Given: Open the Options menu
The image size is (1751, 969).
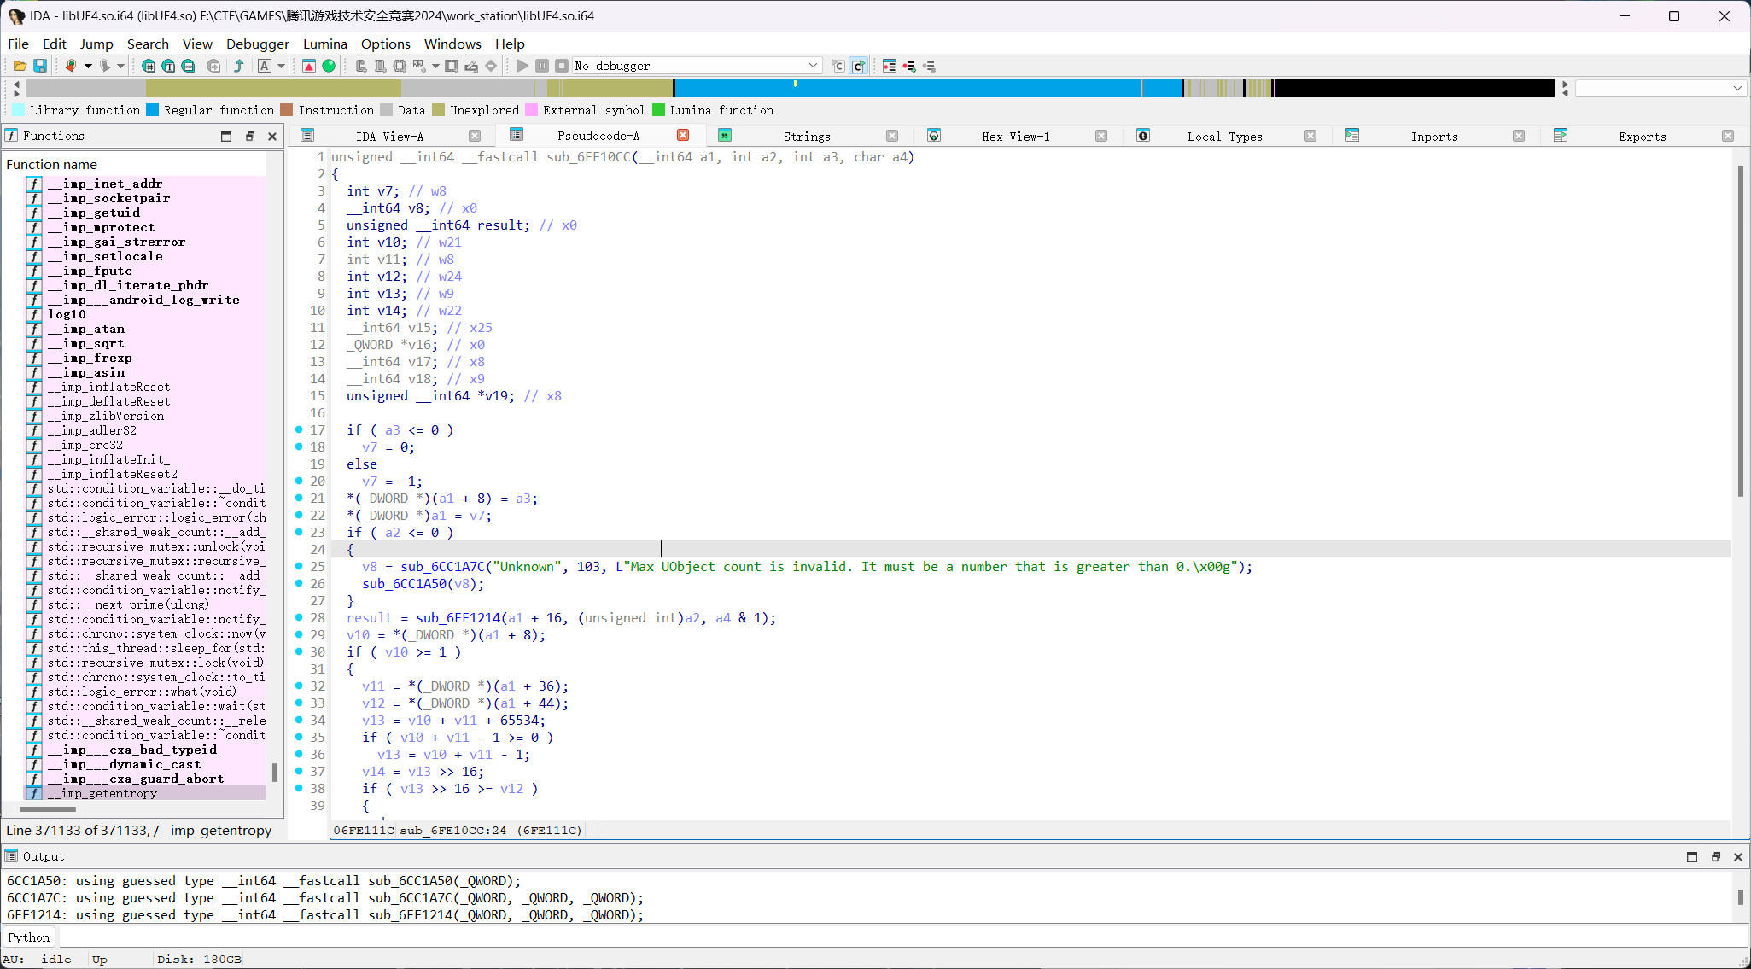Looking at the screenshot, I should pos(385,44).
